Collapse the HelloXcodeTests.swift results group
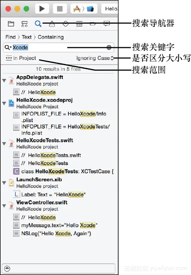Viewport: 191px width, 275px height. pyautogui.click(x=4, y=143)
